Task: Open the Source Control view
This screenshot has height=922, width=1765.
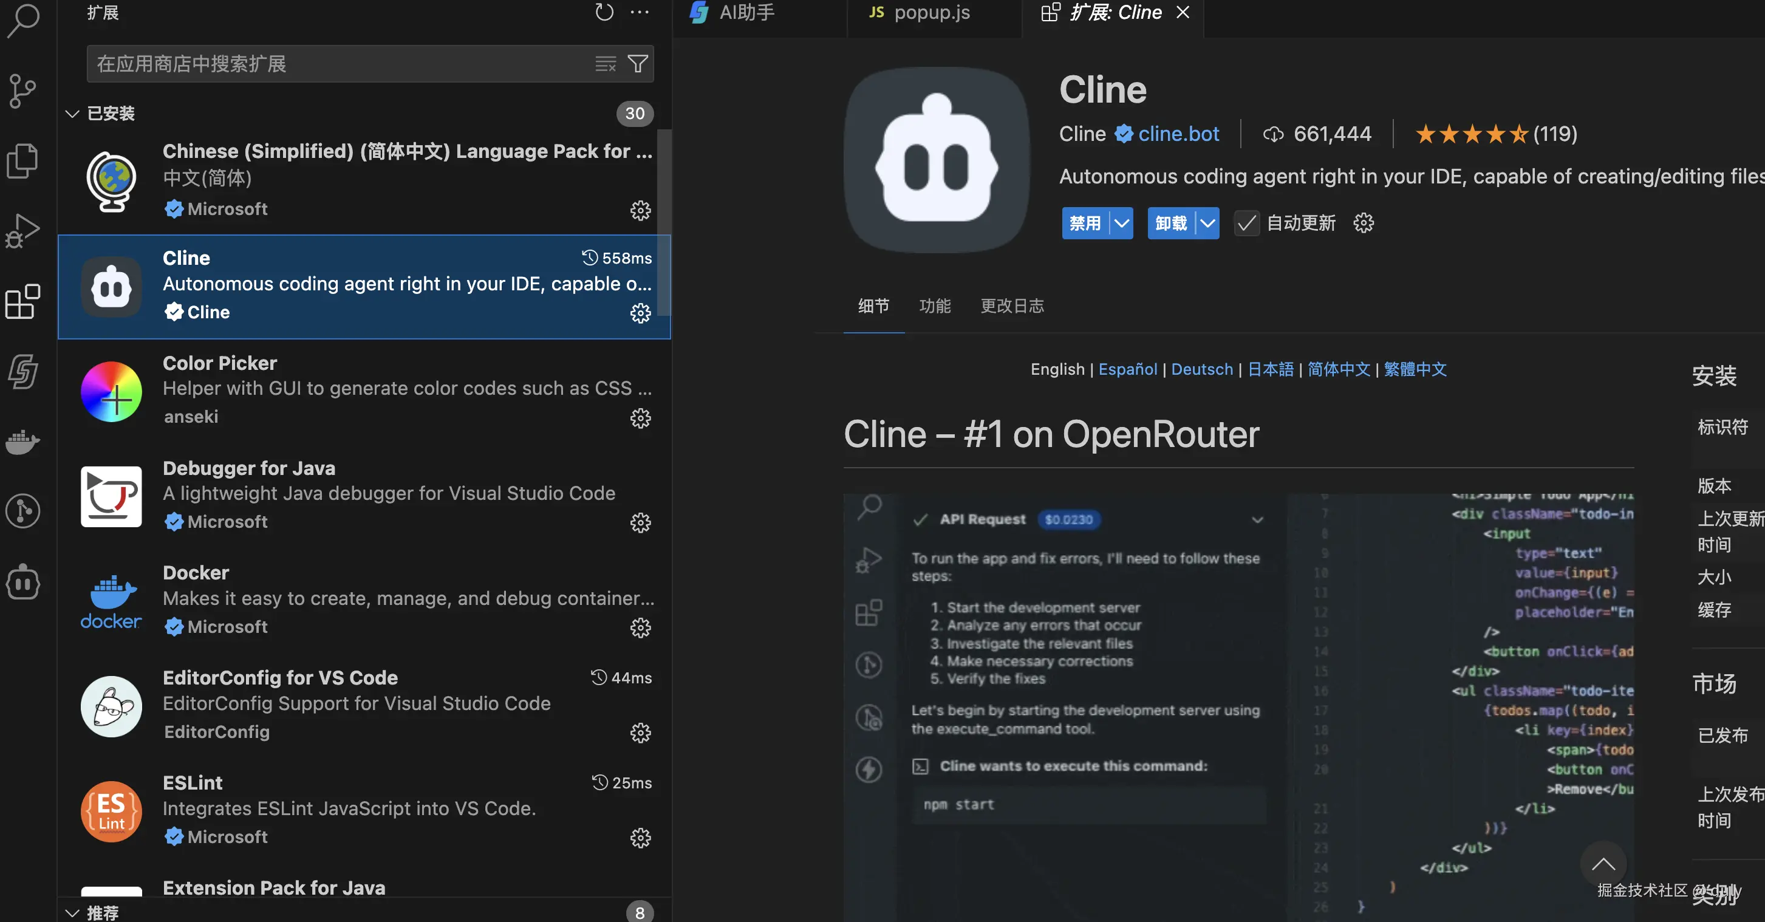Action: [22, 90]
